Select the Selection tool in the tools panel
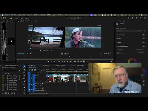 [24, 67]
